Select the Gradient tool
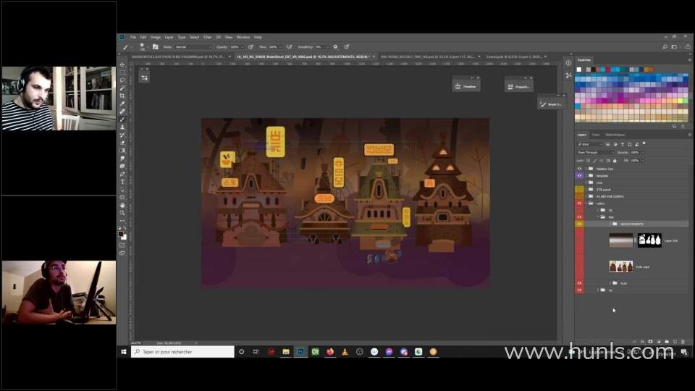Image resolution: width=695 pixels, height=391 pixels. [x=122, y=151]
